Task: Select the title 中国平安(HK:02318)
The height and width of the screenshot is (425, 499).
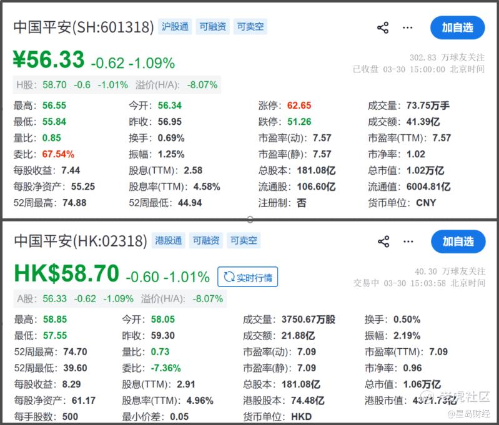Action: pyautogui.click(x=81, y=241)
